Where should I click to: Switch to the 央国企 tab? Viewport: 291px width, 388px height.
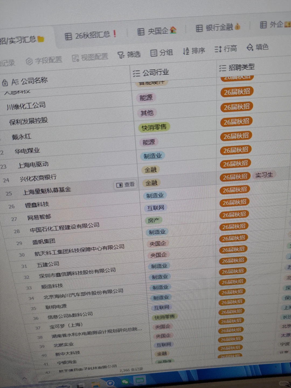tap(157, 31)
